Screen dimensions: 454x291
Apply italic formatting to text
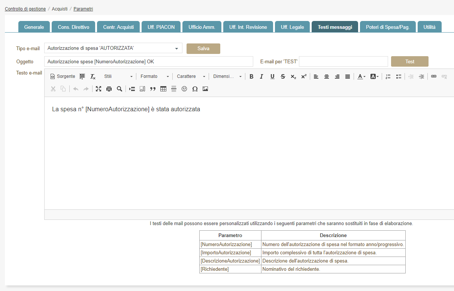(261, 76)
